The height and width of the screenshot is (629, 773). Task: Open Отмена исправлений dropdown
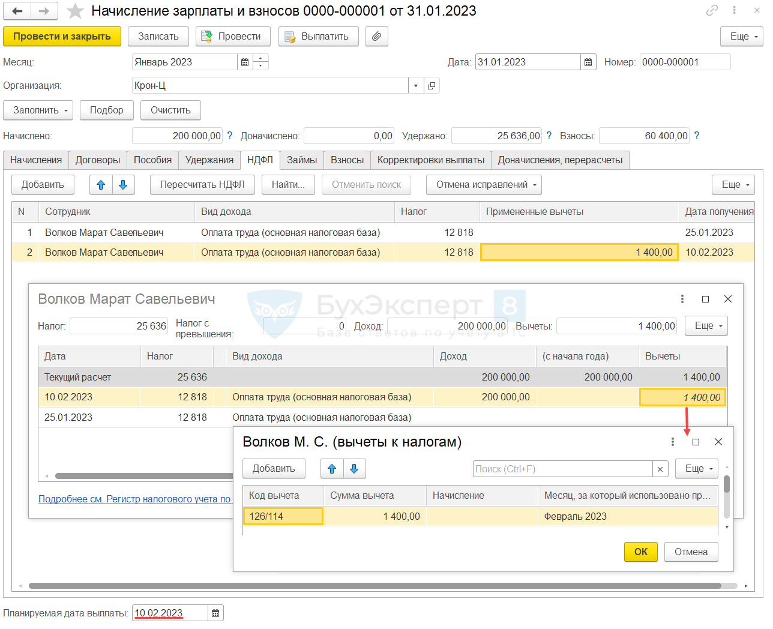coord(484,185)
